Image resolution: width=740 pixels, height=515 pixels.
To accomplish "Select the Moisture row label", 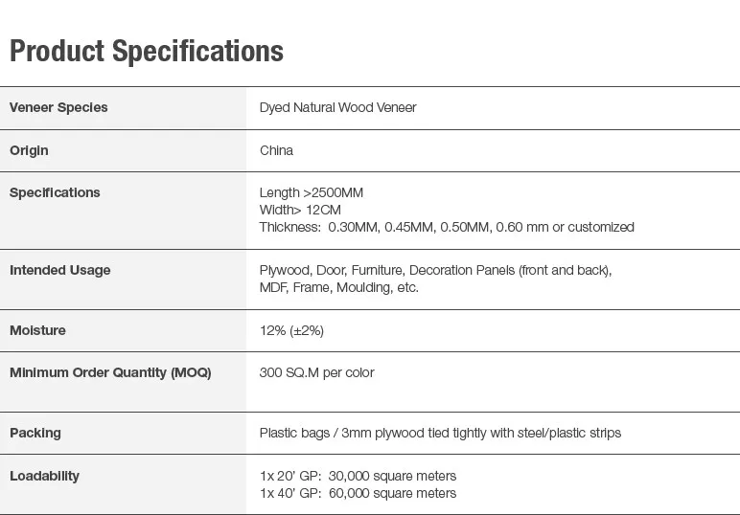I will coord(37,330).
